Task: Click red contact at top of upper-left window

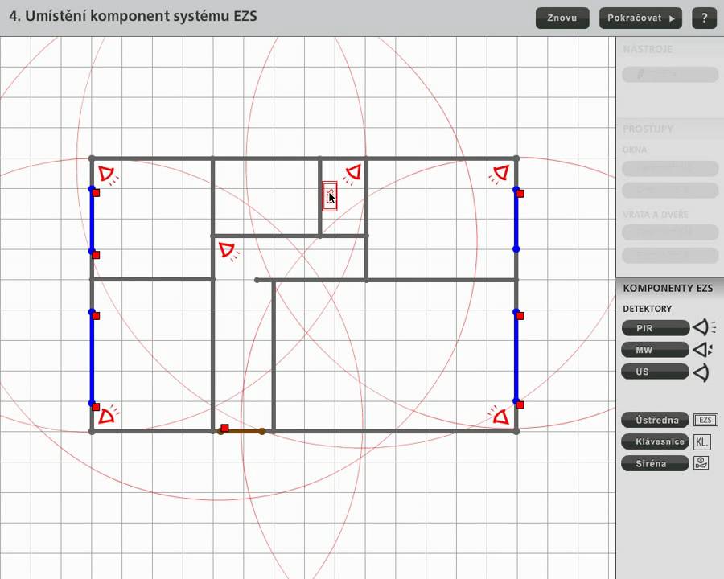Action: tap(96, 193)
